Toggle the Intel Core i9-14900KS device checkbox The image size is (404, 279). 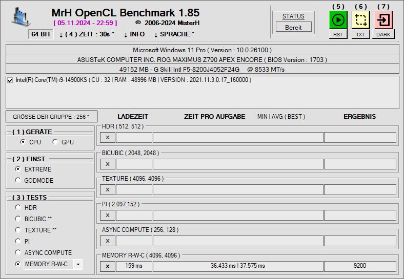click(10, 80)
